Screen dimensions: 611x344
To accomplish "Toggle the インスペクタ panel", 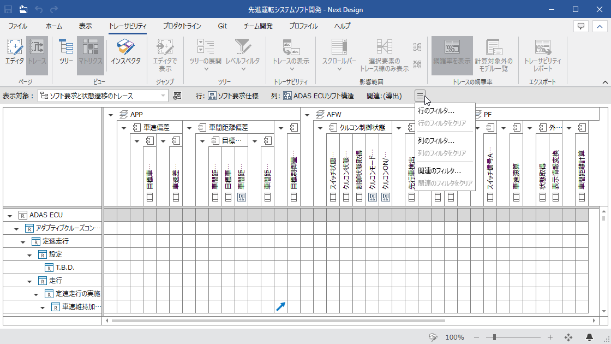I will point(125,55).
